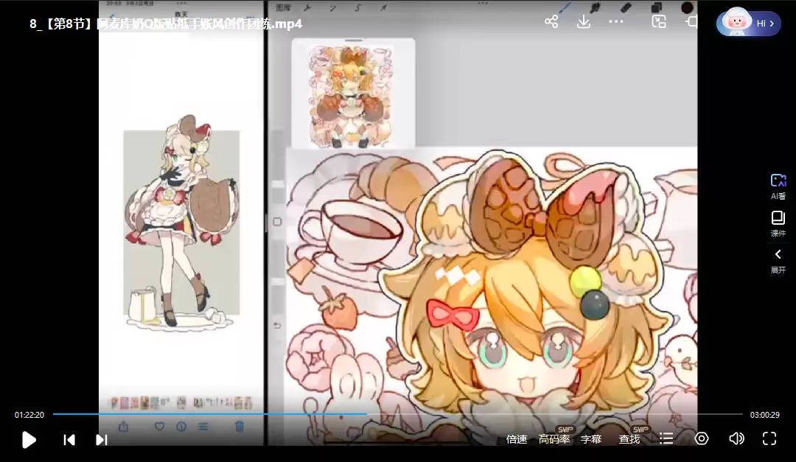The width and height of the screenshot is (796, 462).
Task: Open the 高码率 quality menu
Action: coord(554,439)
